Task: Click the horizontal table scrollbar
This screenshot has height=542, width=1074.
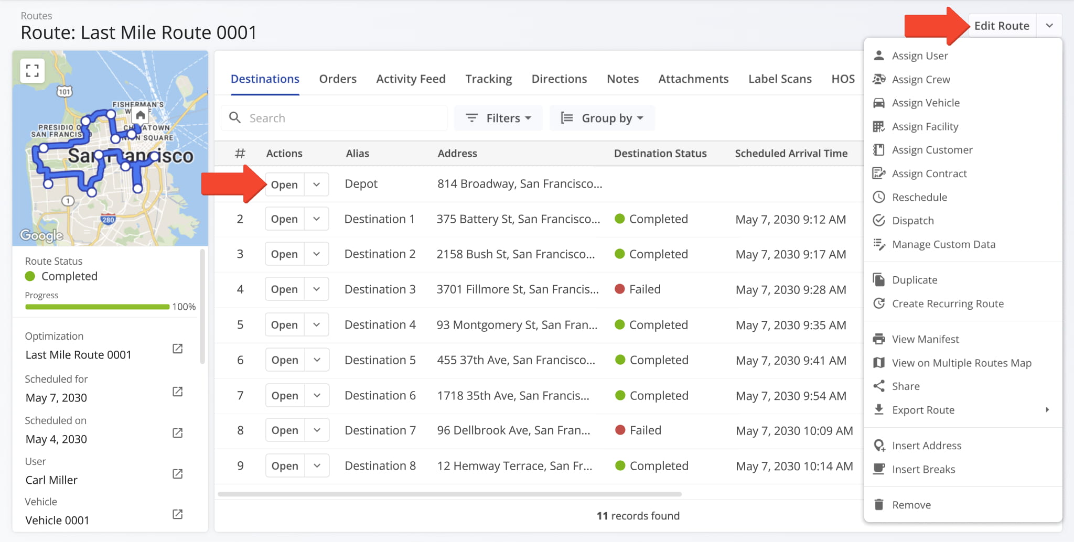Action: (449, 494)
